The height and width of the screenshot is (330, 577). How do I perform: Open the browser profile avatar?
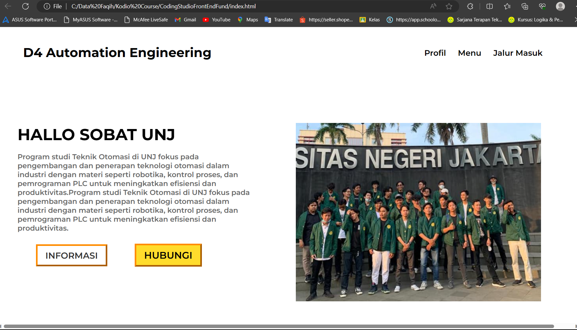(x=560, y=6)
